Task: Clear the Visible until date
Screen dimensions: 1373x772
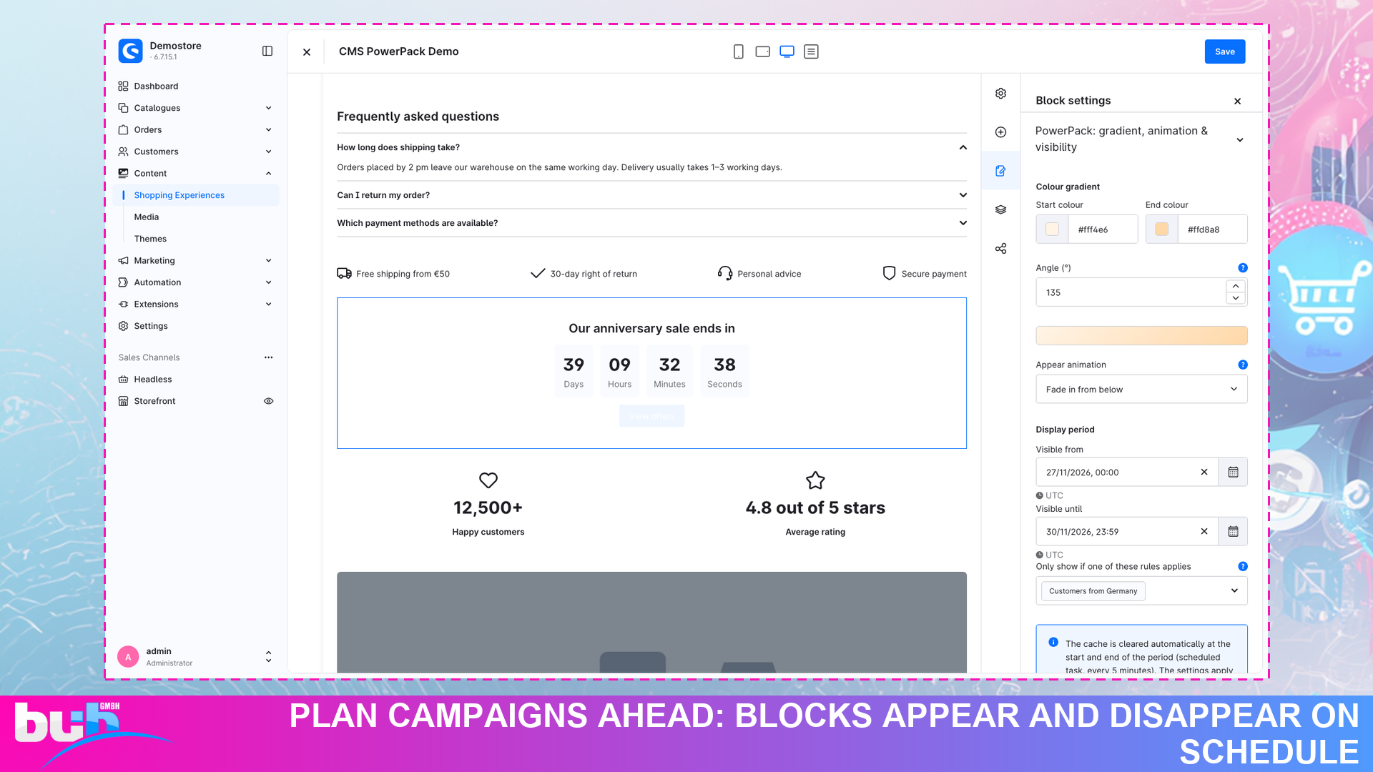Action: tap(1204, 531)
